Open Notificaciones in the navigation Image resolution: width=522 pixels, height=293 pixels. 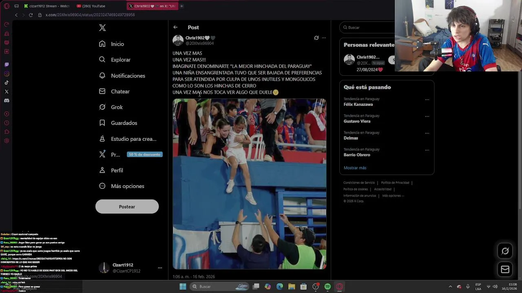(x=122, y=76)
